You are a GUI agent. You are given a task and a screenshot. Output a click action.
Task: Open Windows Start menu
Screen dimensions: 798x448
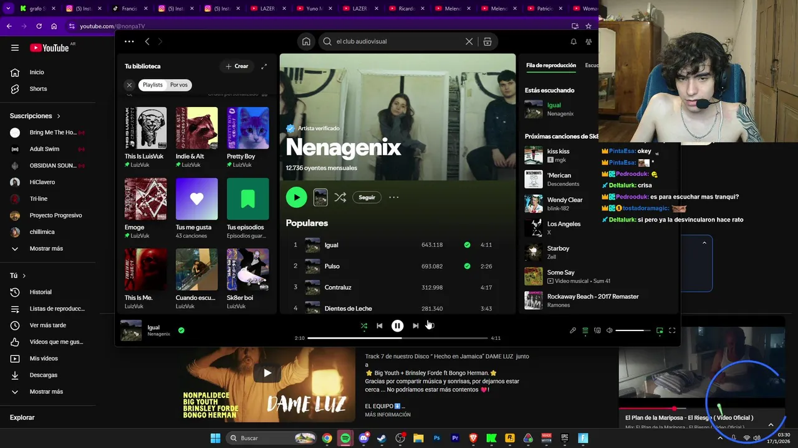pyautogui.click(x=215, y=438)
